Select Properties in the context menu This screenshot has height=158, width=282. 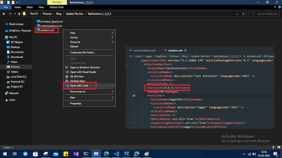76,103
